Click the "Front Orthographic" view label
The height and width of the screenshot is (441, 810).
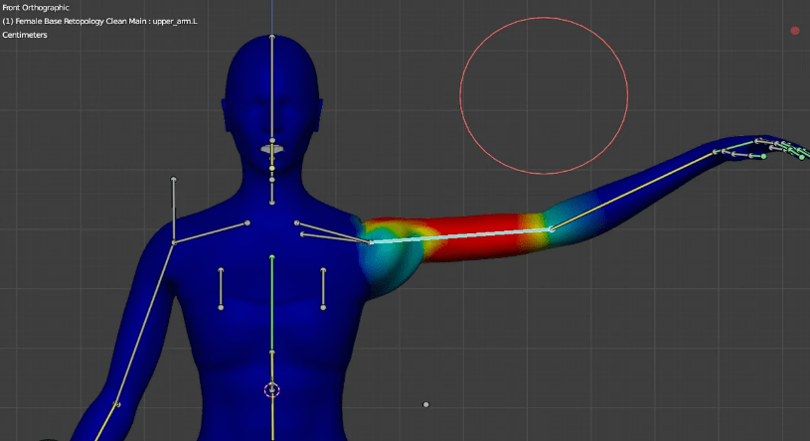coord(36,8)
